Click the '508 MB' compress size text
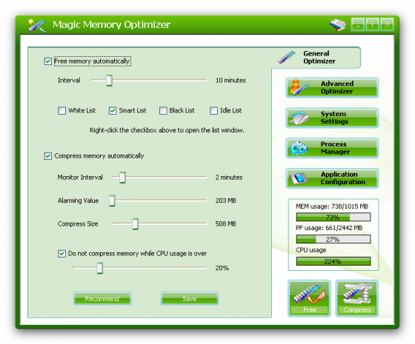The width and height of the screenshot is (415, 344). click(225, 223)
